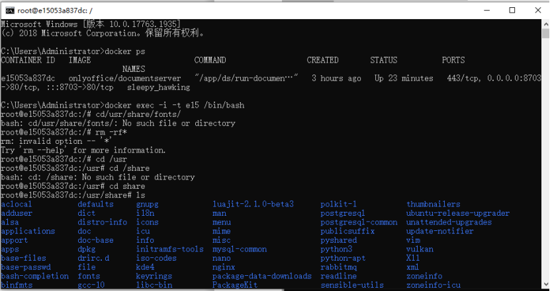This screenshot has width=550, height=291.
Task: Click the fonts directory in ls output
Action: tap(89, 276)
